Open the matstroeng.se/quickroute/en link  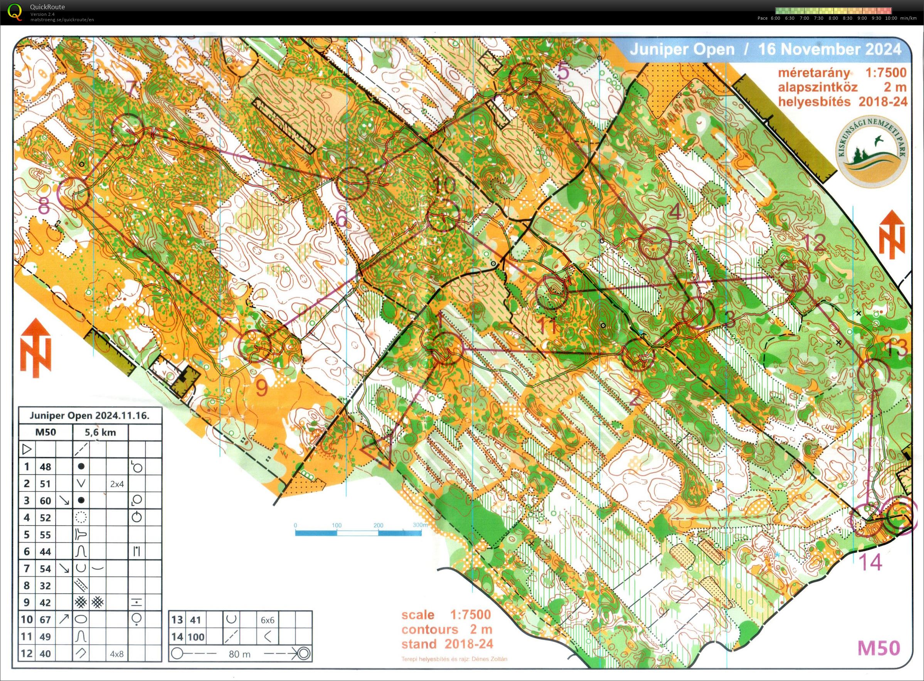tap(62, 19)
